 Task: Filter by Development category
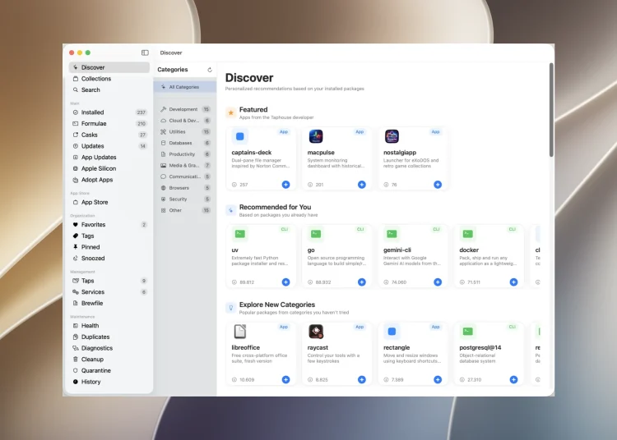click(x=185, y=109)
